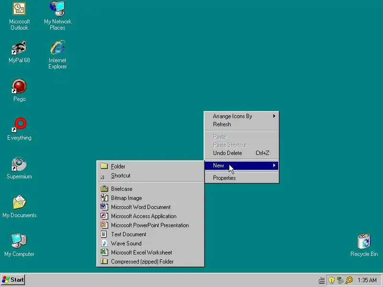Select the My Computer desktop icon
The height and width of the screenshot is (287, 383).
[x=19, y=241]
